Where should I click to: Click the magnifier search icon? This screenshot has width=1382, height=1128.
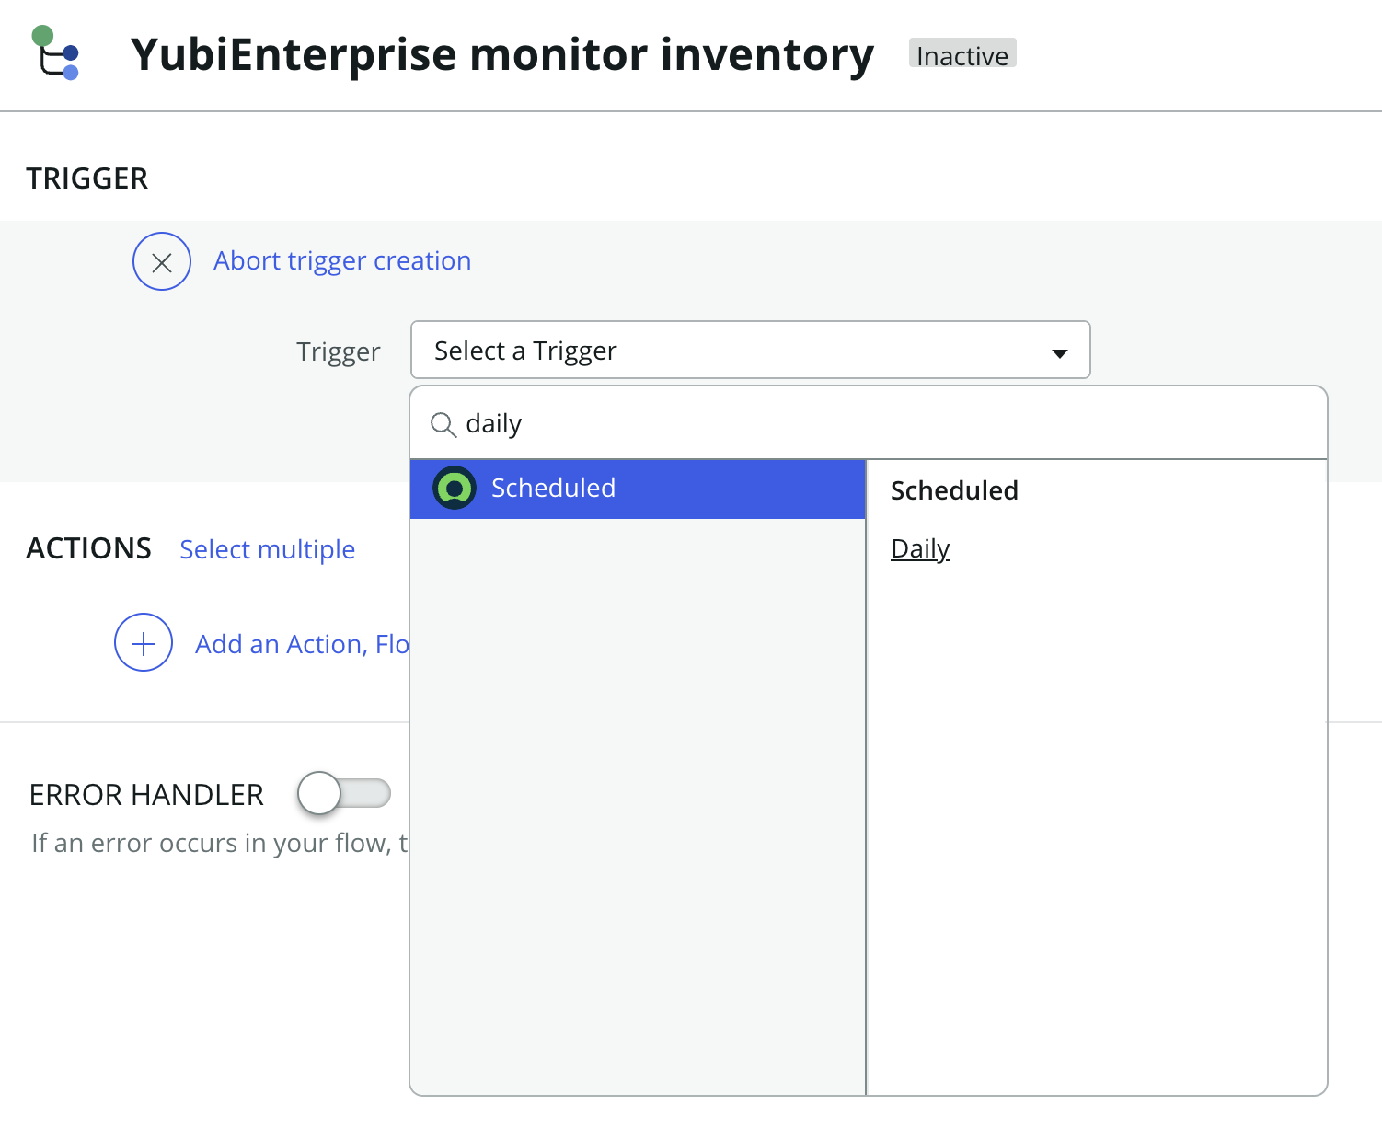click(443, 424)
